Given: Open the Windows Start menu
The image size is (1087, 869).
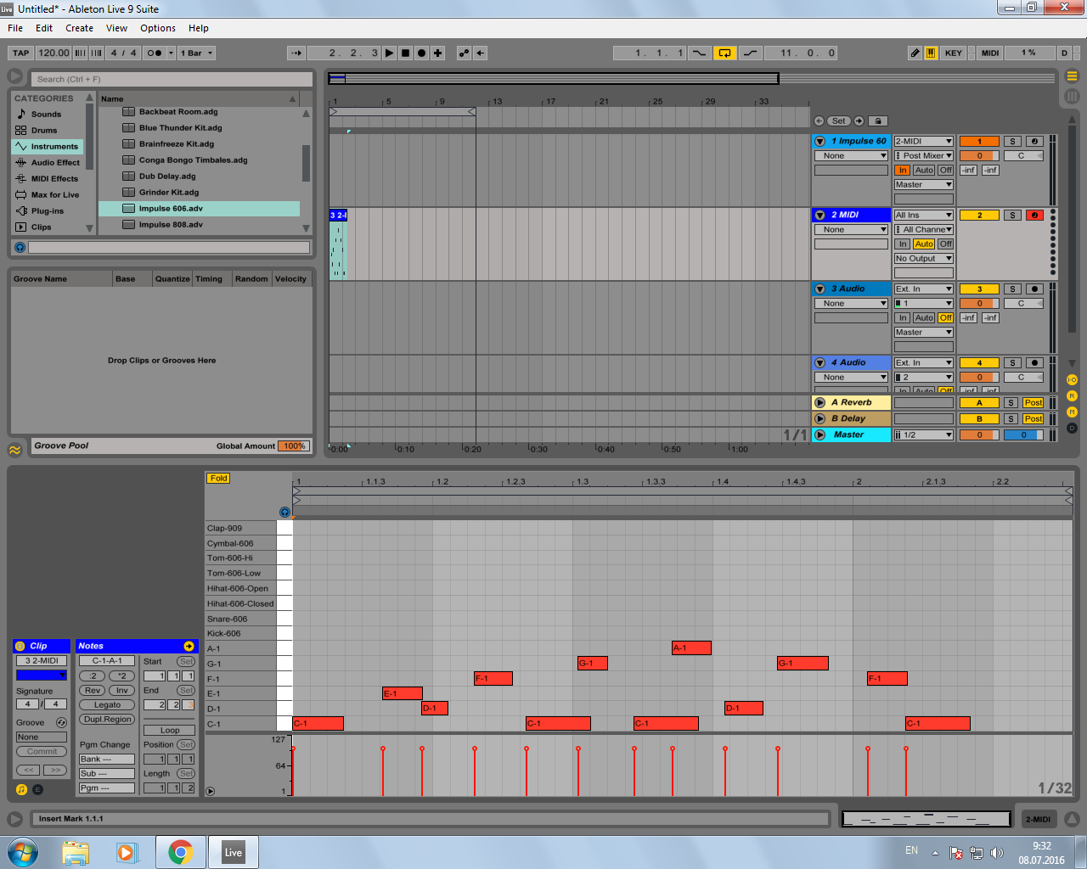Looking at the screenshot, I should pos(23,852).
